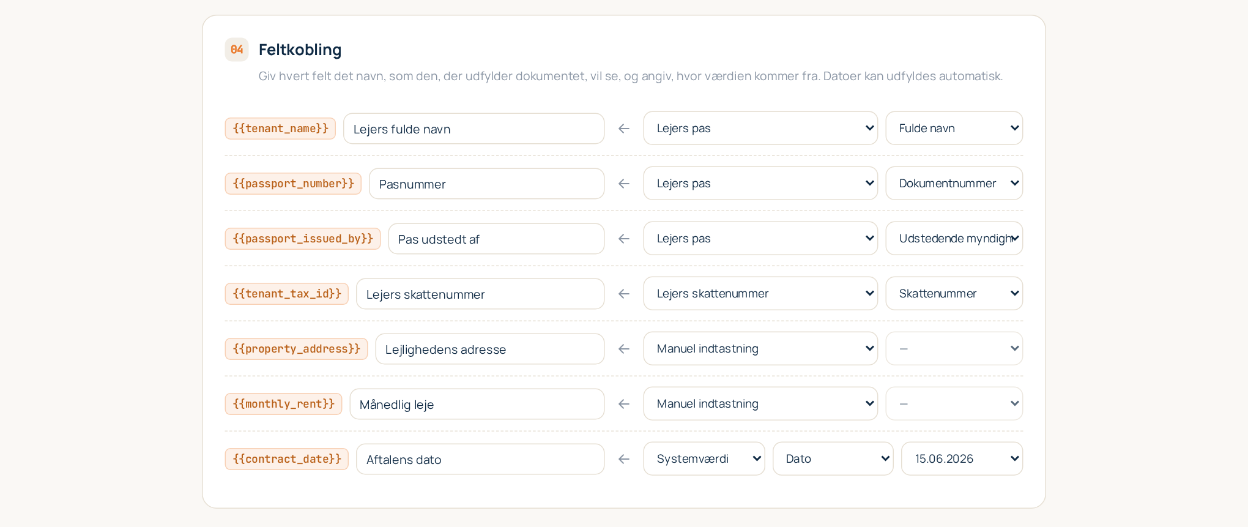Click the {{passport_number}} placeholder tag
1248x527 pixels.
293,184
